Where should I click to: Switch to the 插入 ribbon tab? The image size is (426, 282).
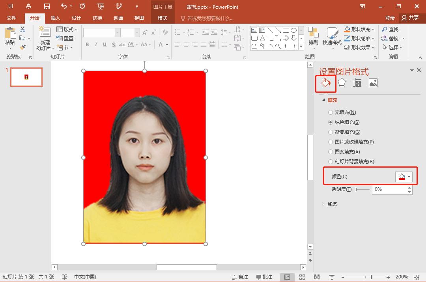(x=55, y=18)
